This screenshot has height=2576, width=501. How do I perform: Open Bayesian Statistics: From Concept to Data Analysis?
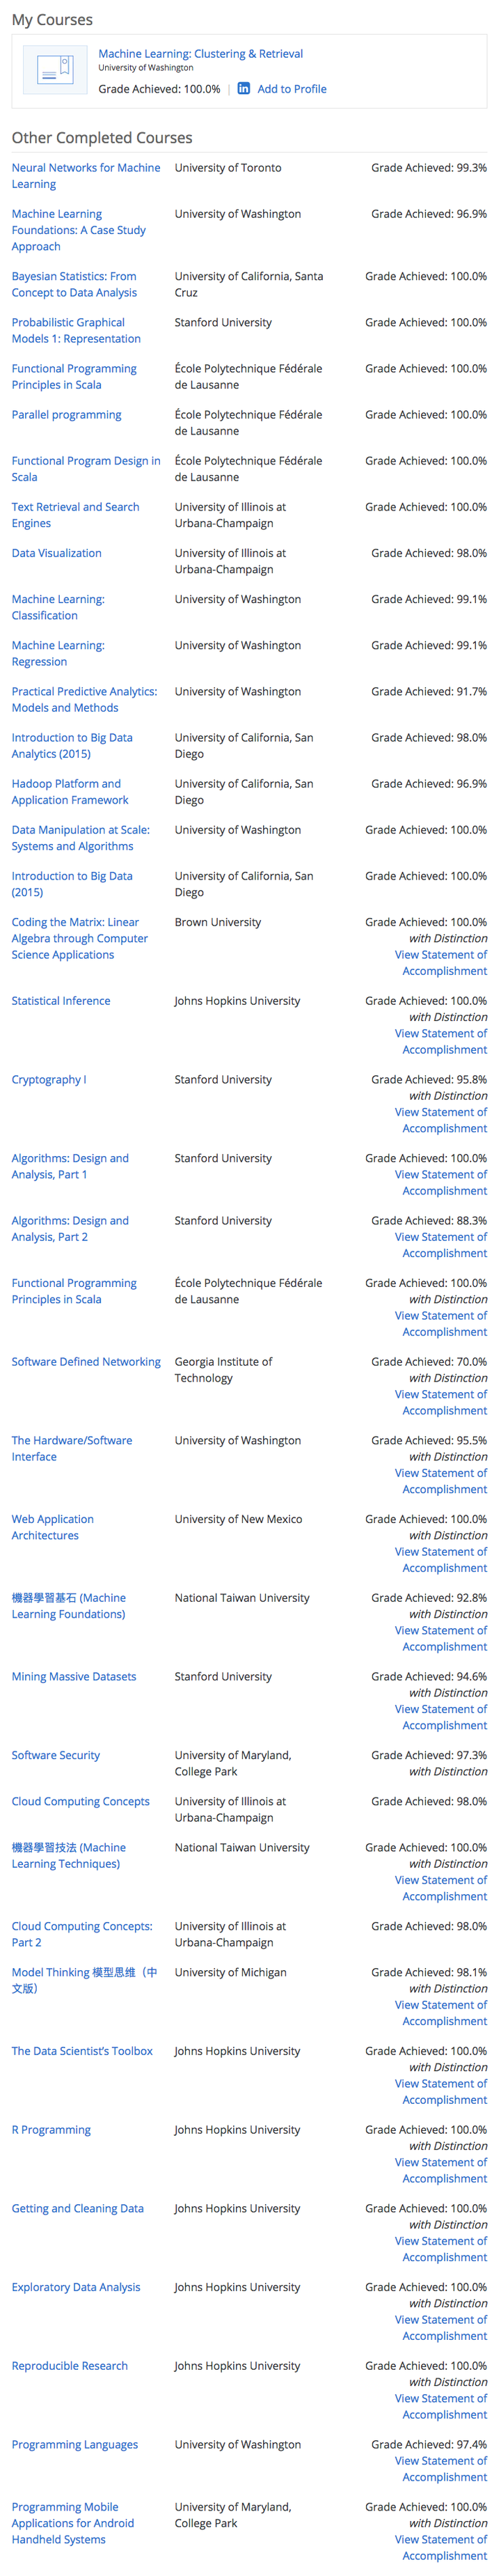(74, 284)
